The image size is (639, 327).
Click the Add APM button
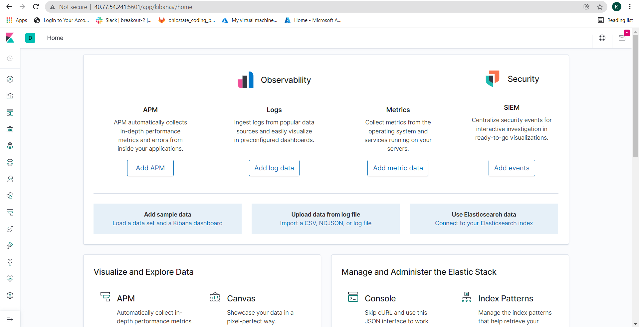(x=150, y=168)
